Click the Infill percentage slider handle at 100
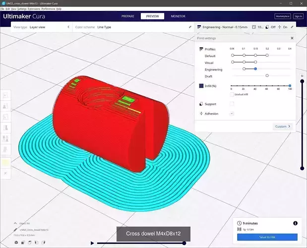307x248 pixels. (290, 85)
